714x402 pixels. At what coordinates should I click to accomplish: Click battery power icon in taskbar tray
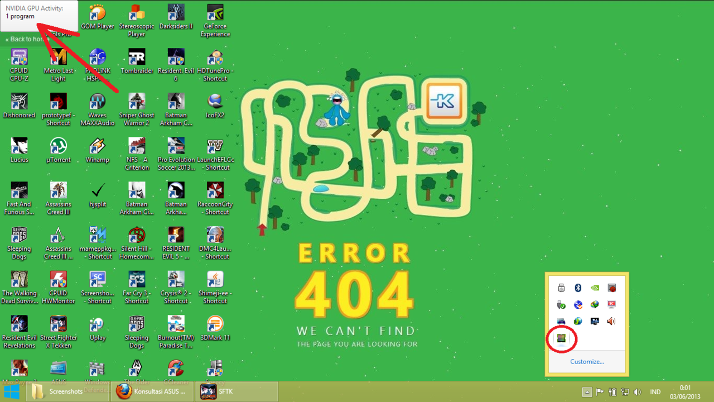(x=612, y=392)
